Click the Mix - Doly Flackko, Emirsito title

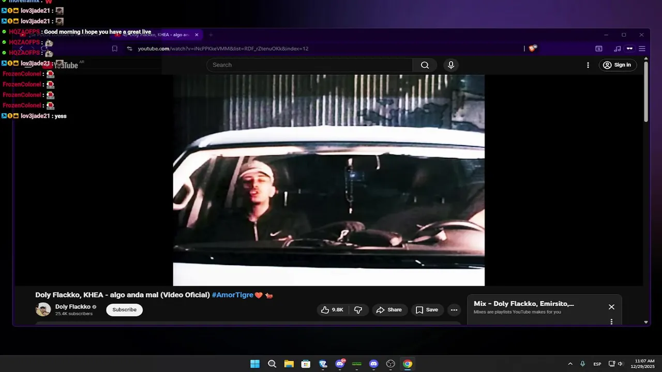[x=524, y=304]
